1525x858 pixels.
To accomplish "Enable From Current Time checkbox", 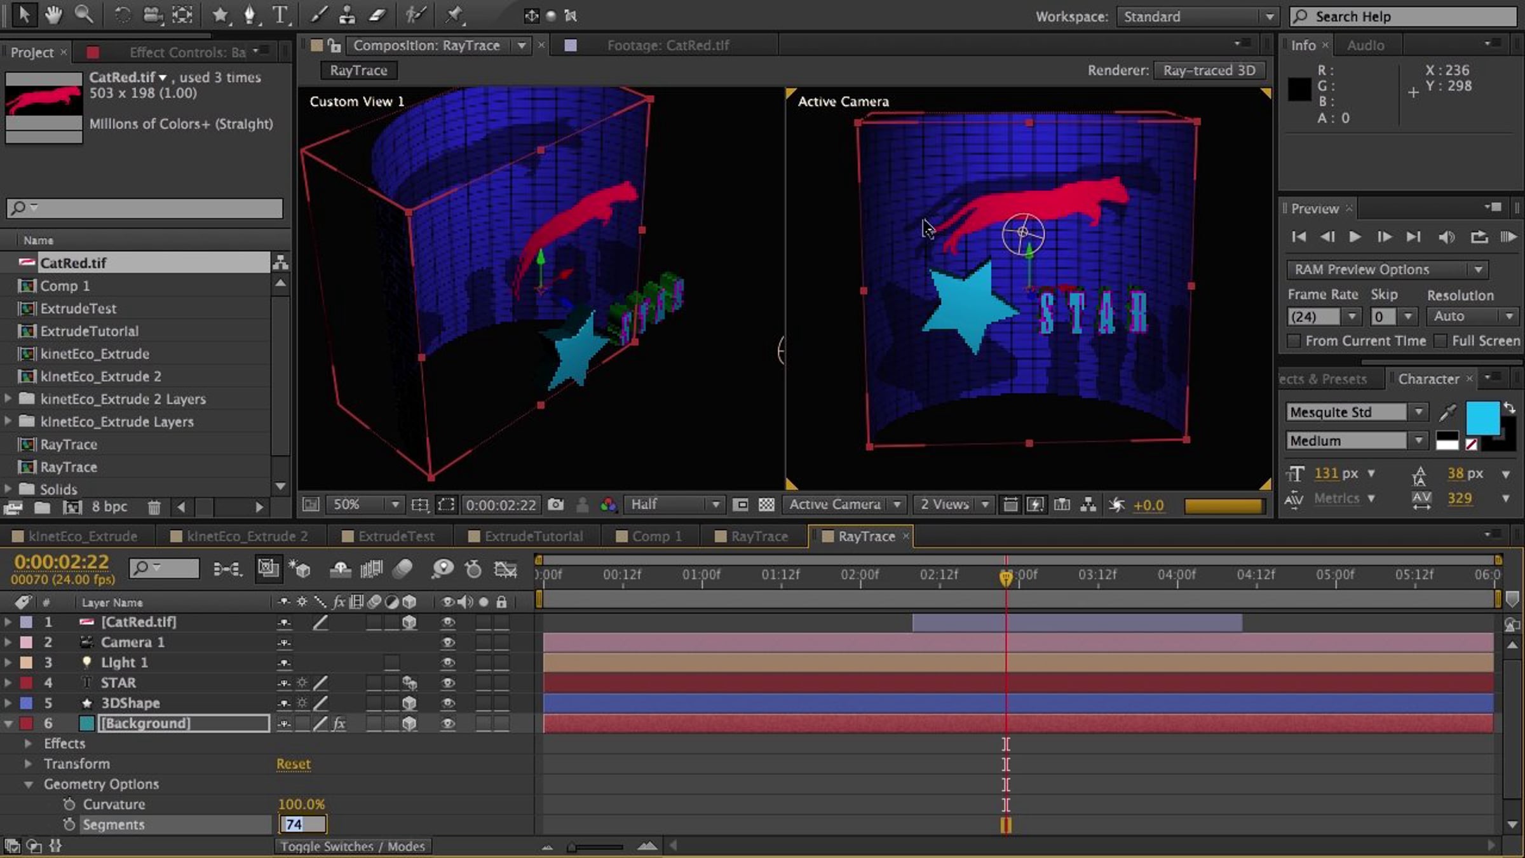I will pos(1294,341).
